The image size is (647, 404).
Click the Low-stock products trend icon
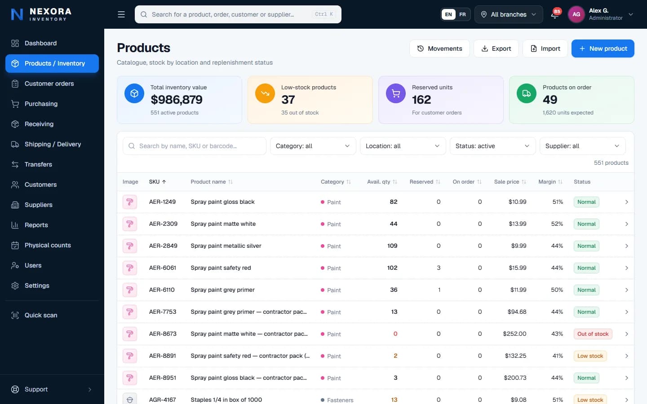(x=265, y=93)
